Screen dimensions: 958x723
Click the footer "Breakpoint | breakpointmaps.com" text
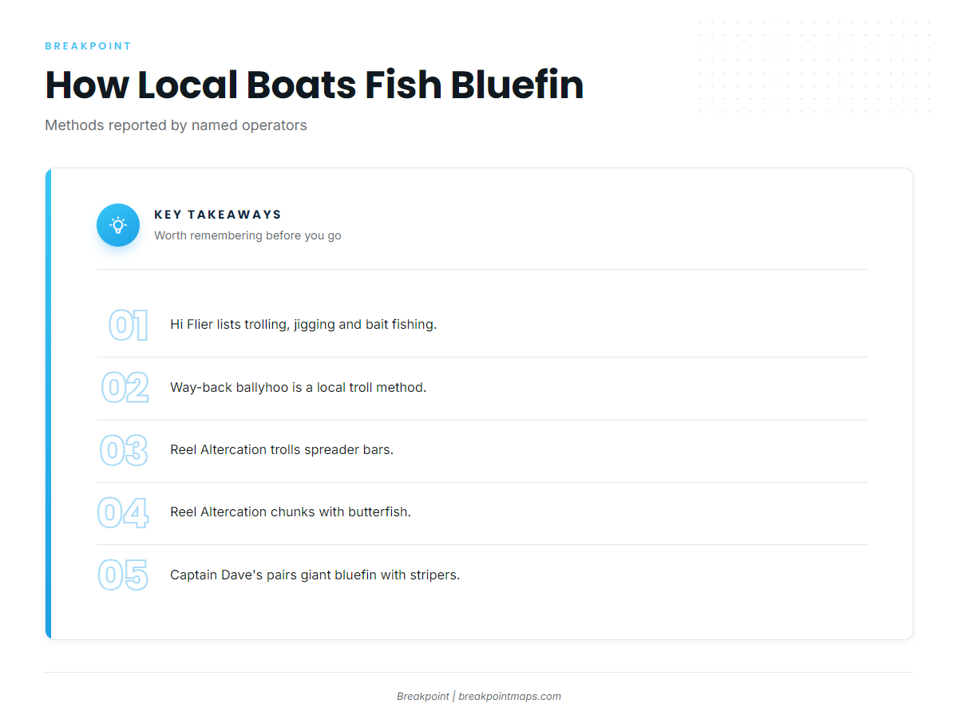pos(479,697)
